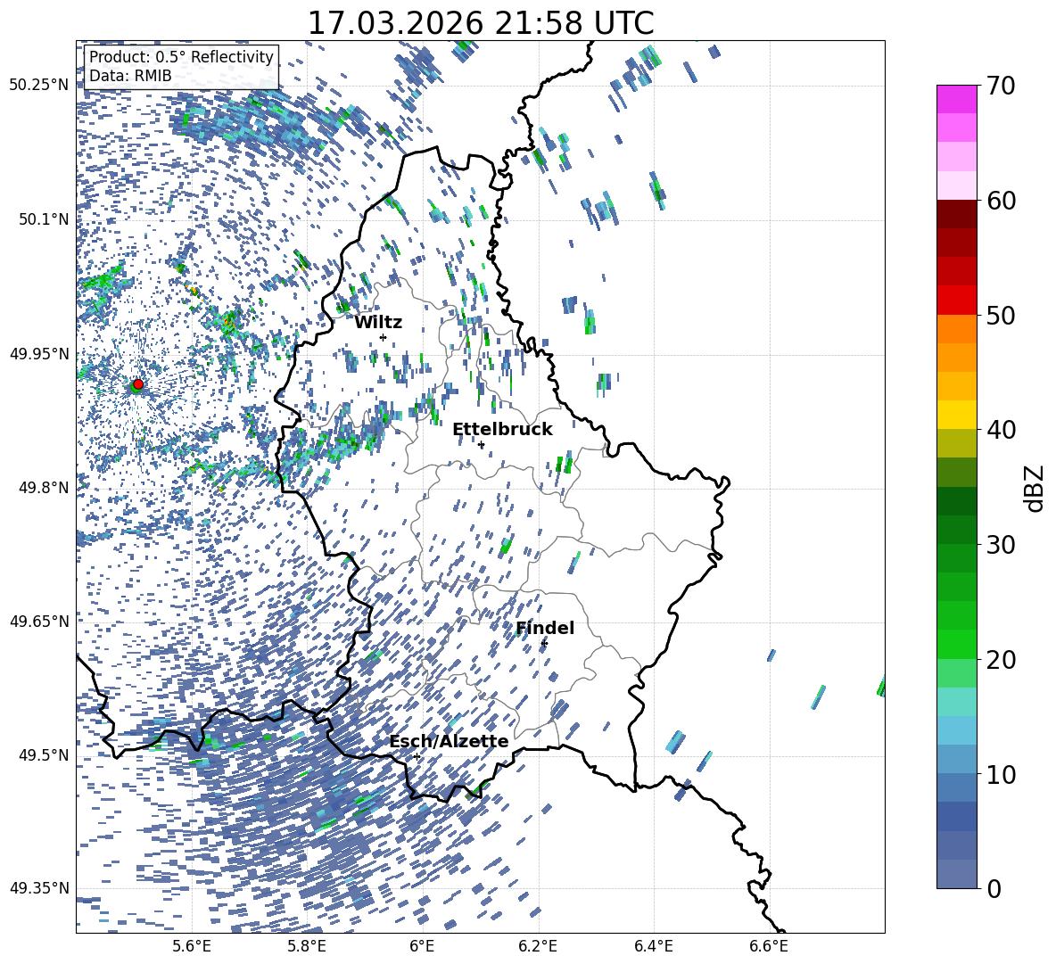Click the 17.03.2026 21:58 UTC title
Image resolution: width=1056 pixels, height=964 pixels.
[x=481, y=23]
